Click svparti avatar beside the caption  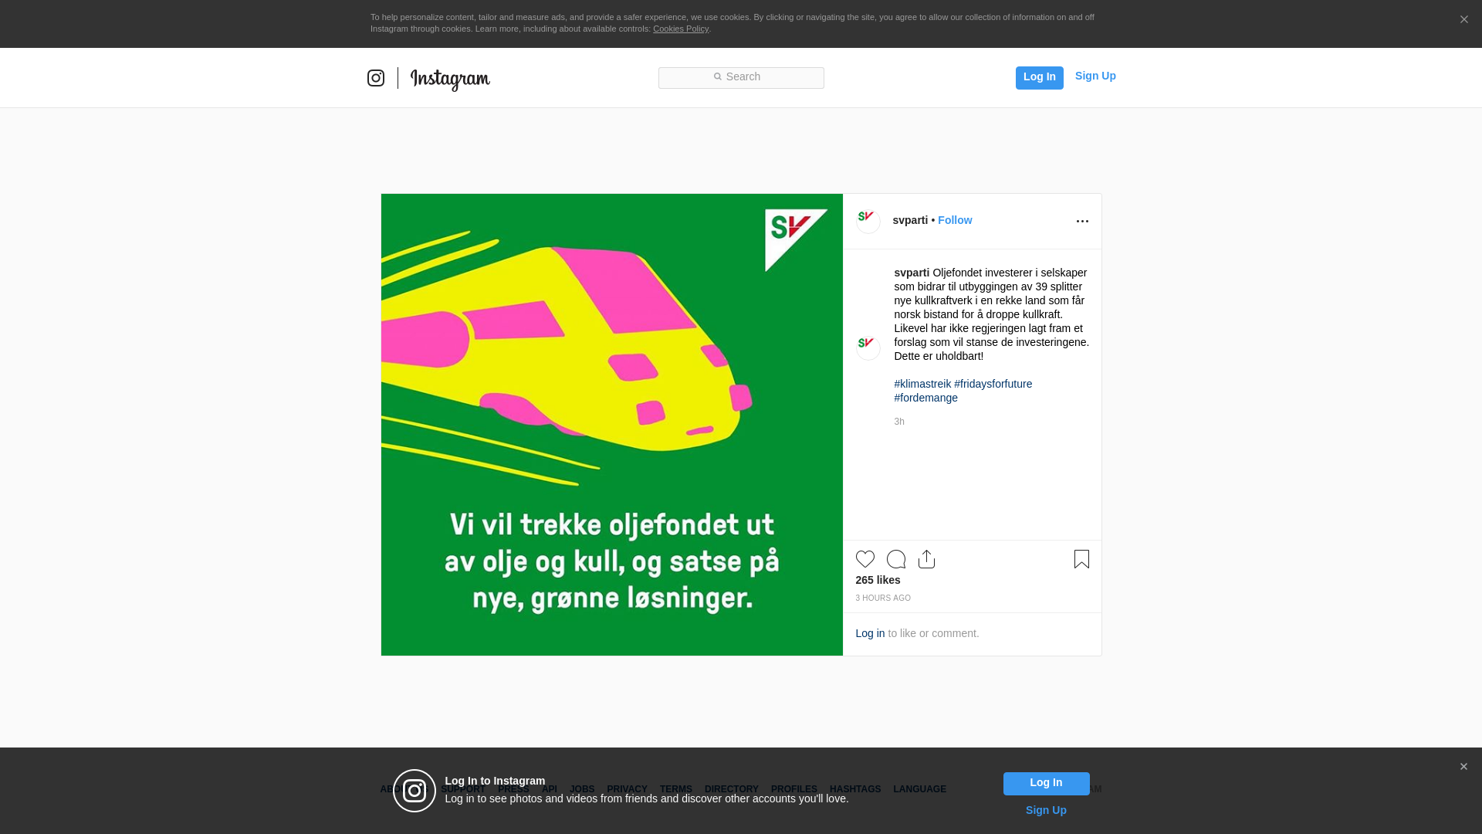pos(868,347)
